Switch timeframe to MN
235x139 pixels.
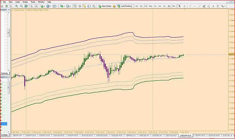(174, 6)
